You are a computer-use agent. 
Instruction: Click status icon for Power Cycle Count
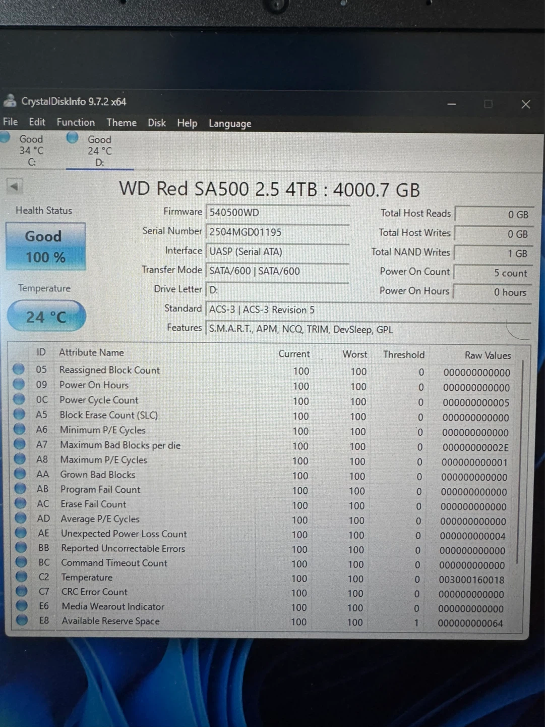pyautogui.click(x=19, y=399)
